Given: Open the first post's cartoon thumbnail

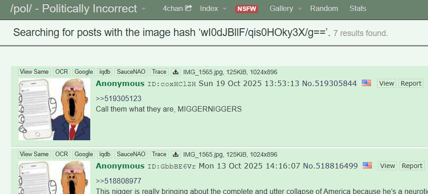Looking at the screenshot, I should click(54, 109).
